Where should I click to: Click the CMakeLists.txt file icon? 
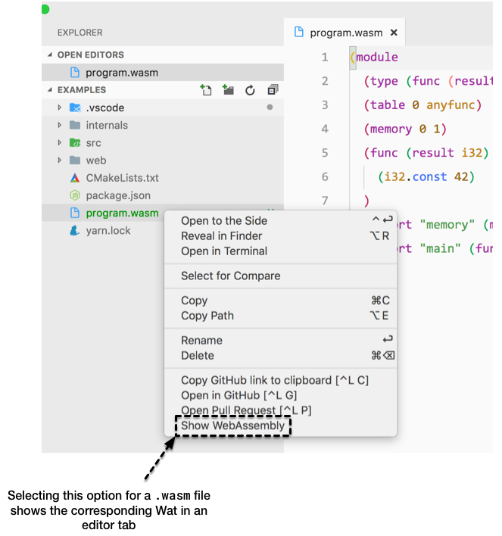coord(75,178)
